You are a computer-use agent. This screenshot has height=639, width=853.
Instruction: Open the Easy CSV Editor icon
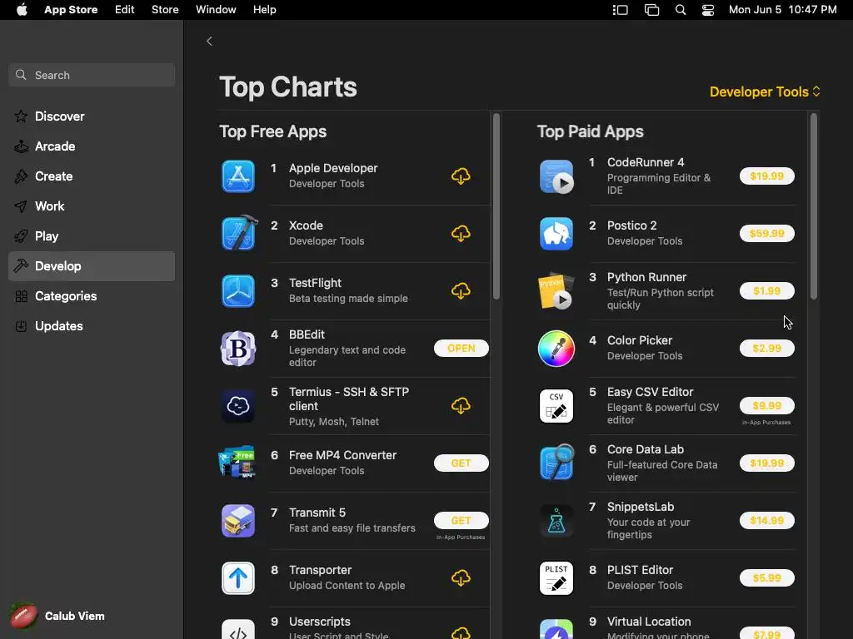556,406
